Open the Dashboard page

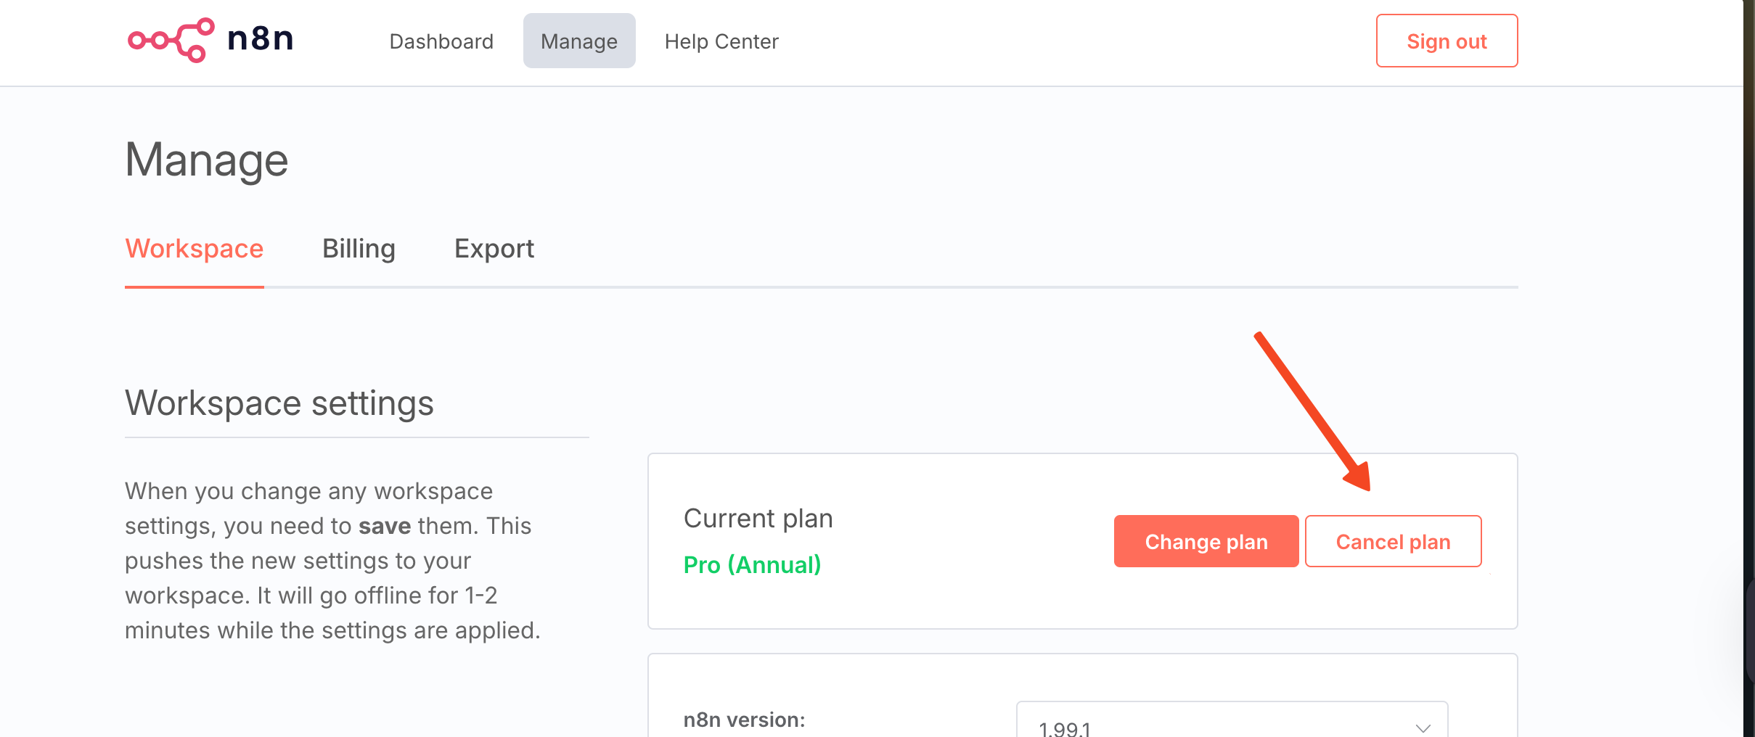pos(441,41)
